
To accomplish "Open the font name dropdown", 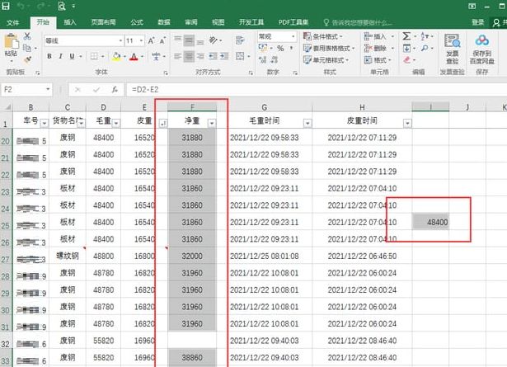I will tap(120, 40).
